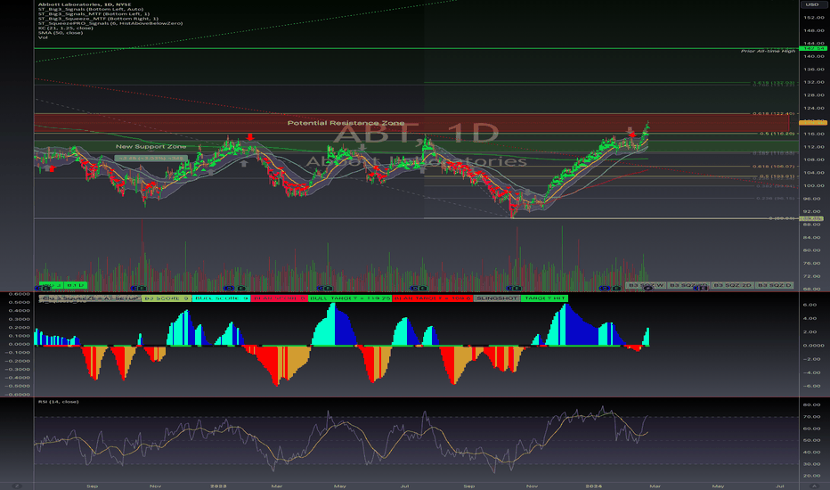Click the green 142 price tag on axis
This screenshot has height=490, width=830.
(x=811, y=48)
